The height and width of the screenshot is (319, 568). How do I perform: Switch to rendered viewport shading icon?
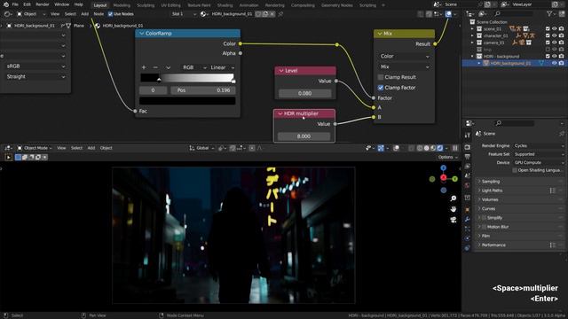pyautogui.click(x=440, y=148)
